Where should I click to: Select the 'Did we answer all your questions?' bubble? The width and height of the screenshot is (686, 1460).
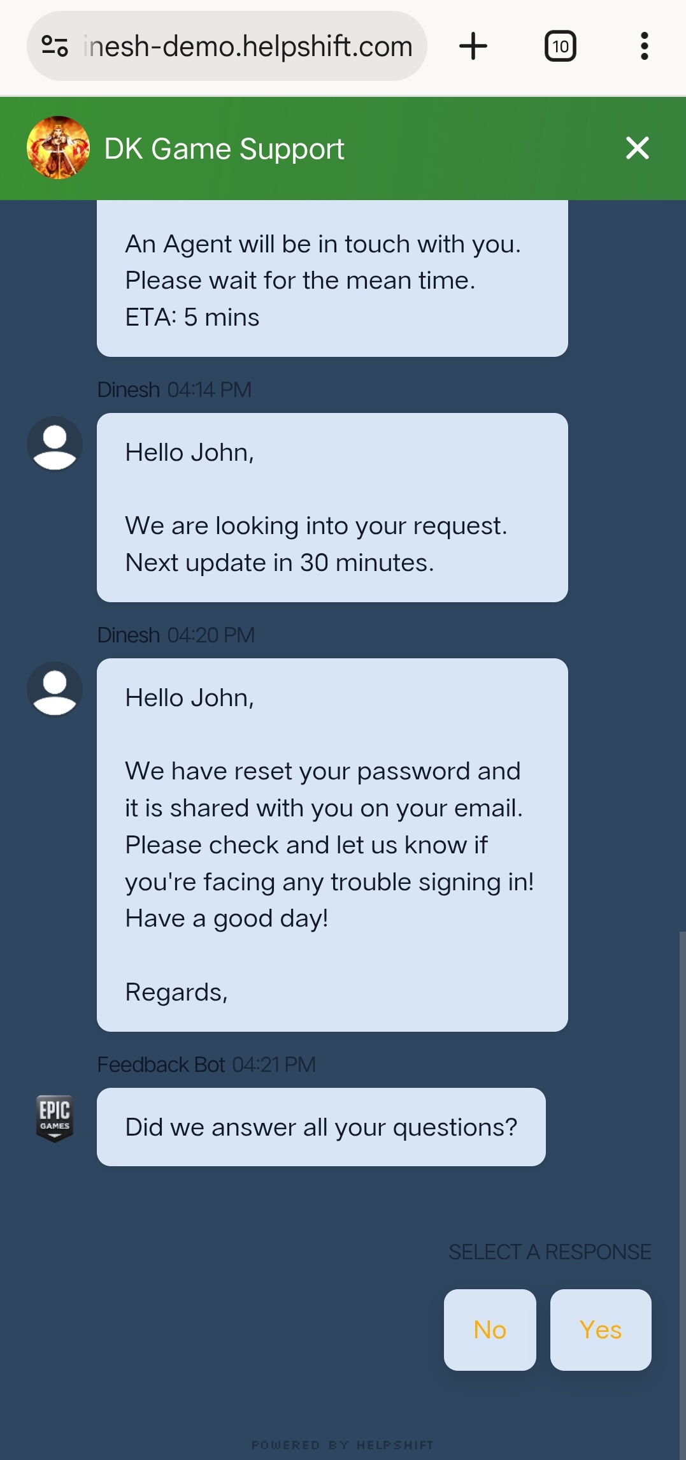321,1127
